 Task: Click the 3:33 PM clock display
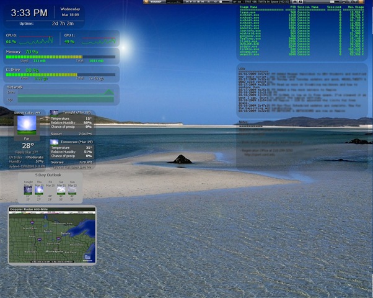pyautogui.click(x=29, y=13)
